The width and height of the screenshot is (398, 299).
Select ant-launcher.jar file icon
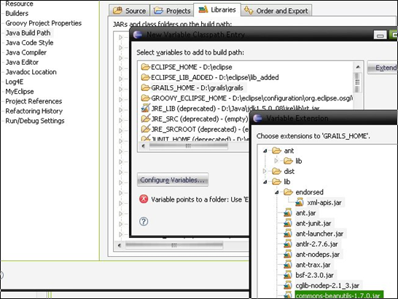288,234
